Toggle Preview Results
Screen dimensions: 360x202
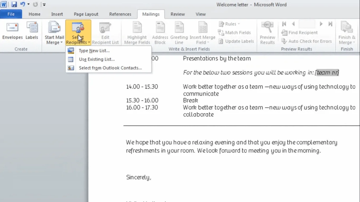click(x=267, y=33)
